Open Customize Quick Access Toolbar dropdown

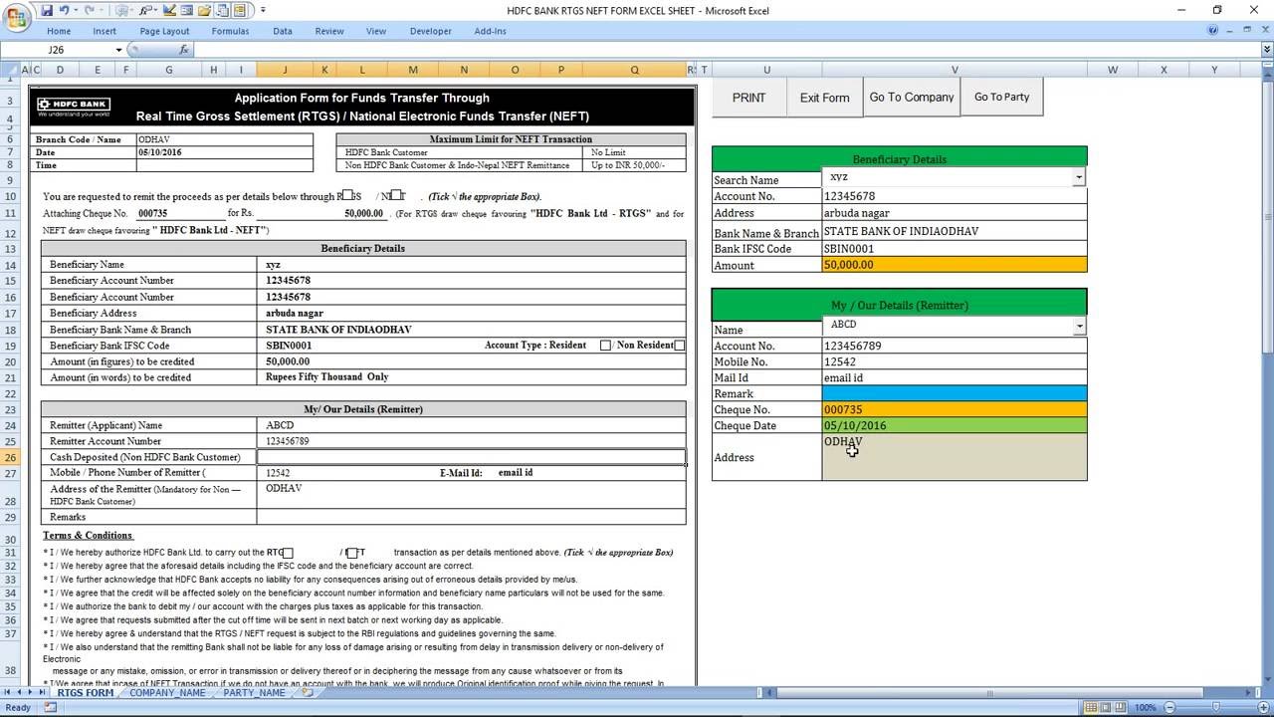pyautogui.click(x=263, y=10)
